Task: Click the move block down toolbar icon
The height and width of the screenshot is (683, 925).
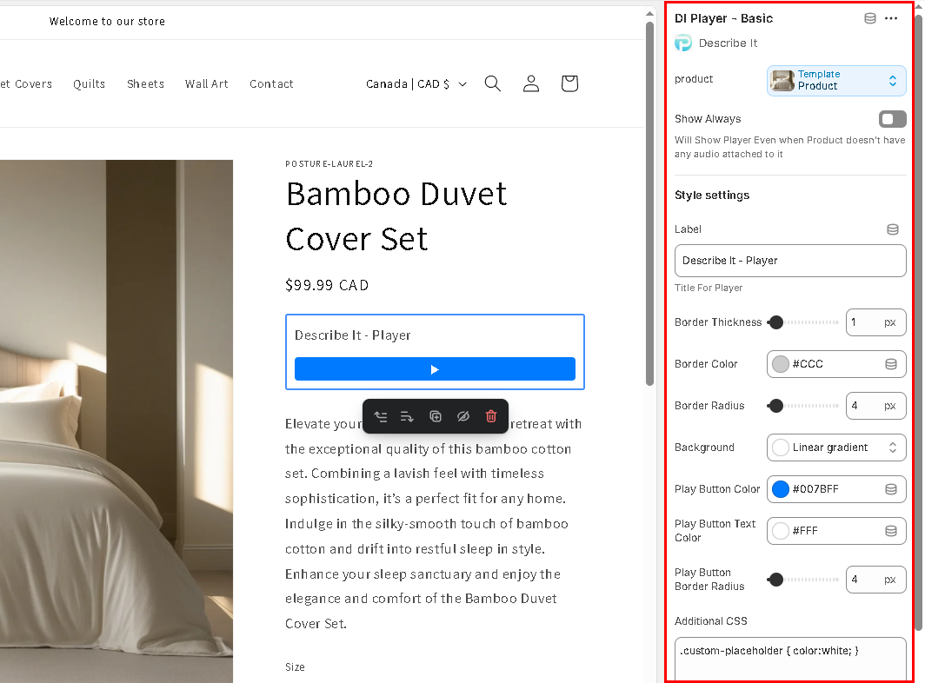Action: pos(407,416)
